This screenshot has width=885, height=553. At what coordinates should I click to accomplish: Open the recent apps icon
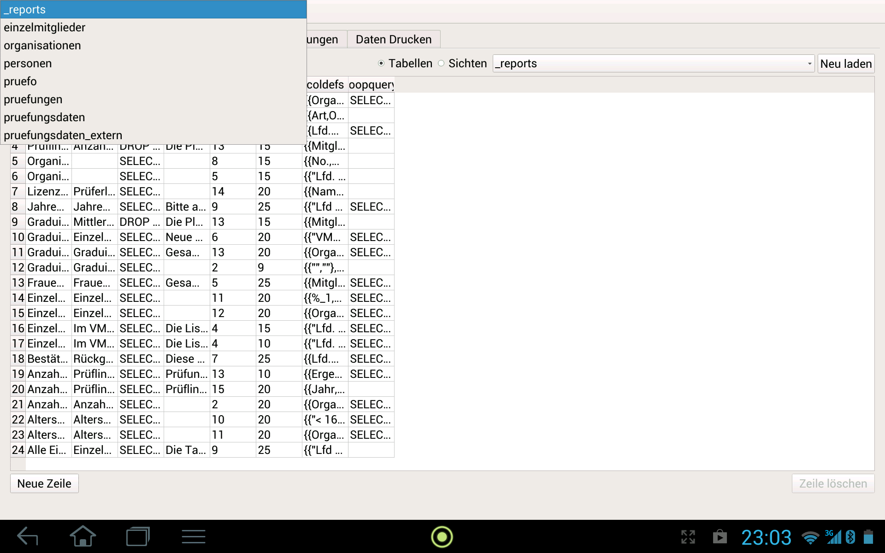pyautogui.click(x=138, y=536)
